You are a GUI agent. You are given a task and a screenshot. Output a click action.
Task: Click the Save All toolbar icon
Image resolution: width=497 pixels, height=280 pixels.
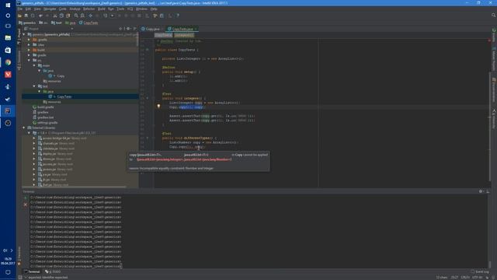point(26,16)
